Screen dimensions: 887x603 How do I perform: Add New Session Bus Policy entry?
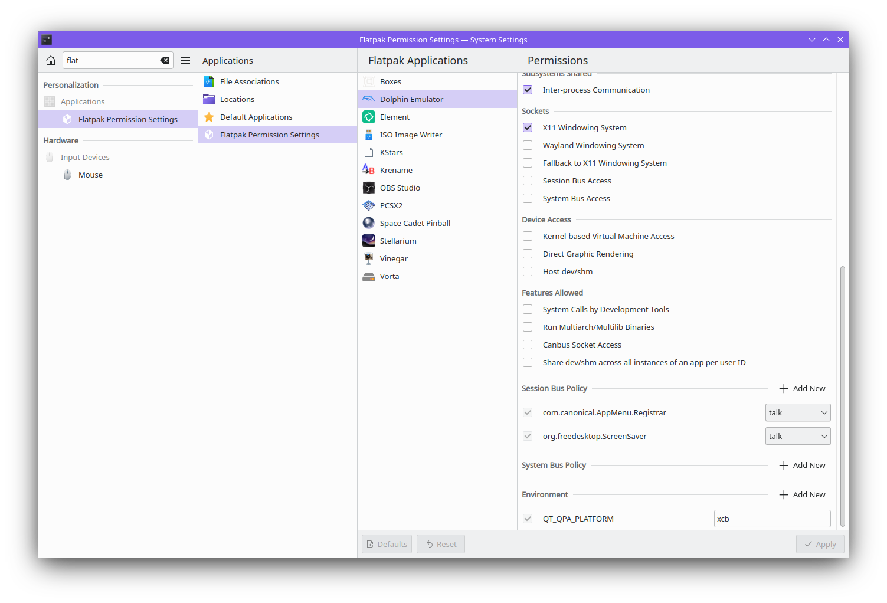click(x=802, y=388)
